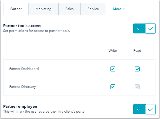
Task: Switch to the Marketing tab
Action: (44, 9)
